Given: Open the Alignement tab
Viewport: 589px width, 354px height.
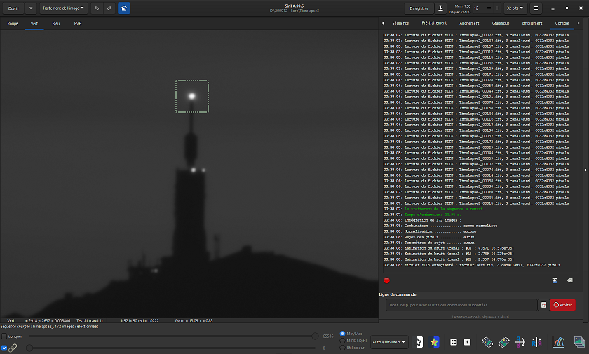Looking at the screenshot, I should point(469,23).
